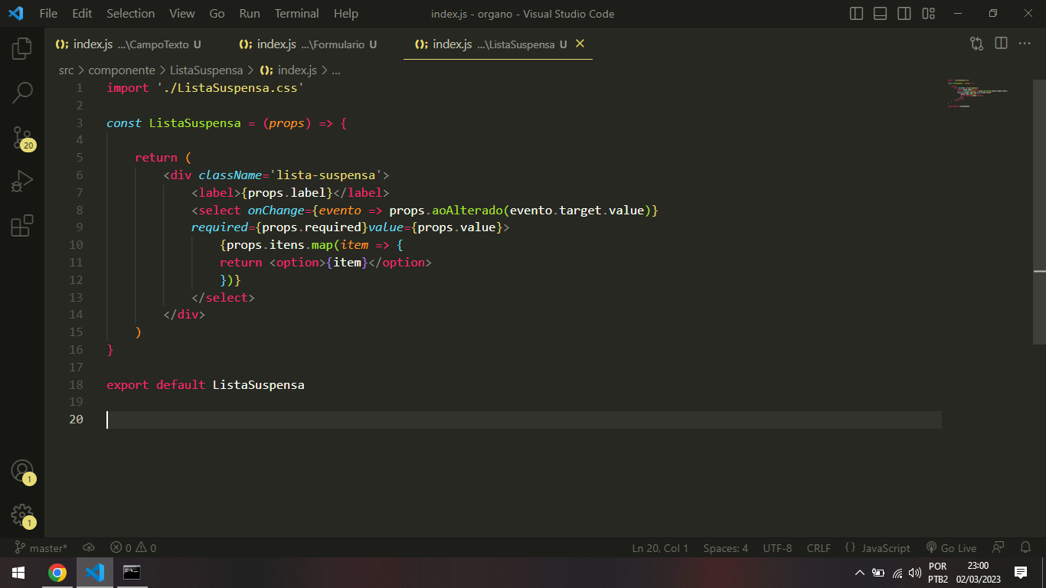Start the Go Live server
This screenshot has width=1046, height=588.
(x=951, y=548)
